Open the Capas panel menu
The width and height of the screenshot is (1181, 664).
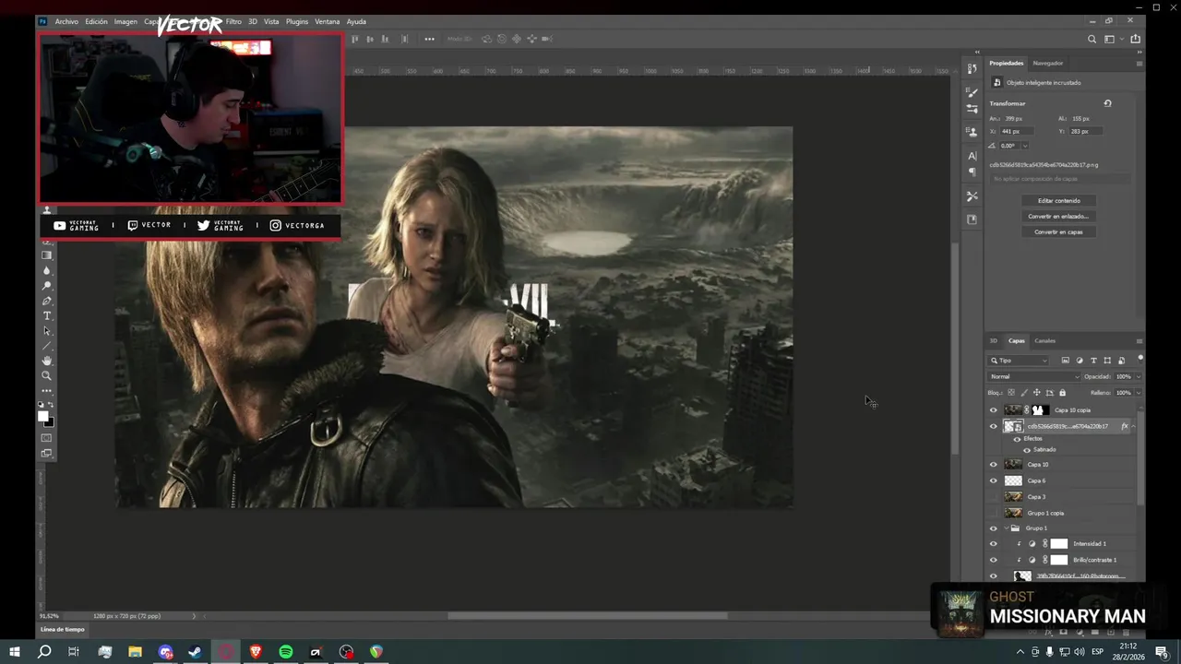pyautogui.click(x=1139, y=341)
